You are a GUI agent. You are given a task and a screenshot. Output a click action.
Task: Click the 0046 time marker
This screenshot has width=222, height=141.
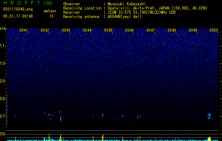tap(130, 30)
